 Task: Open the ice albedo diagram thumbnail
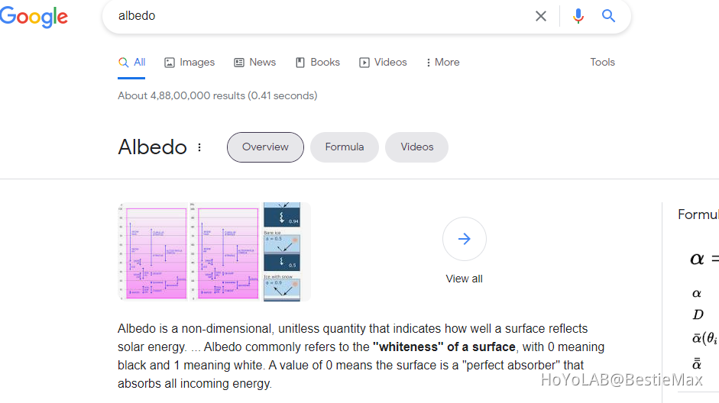(x=282, y=251)
